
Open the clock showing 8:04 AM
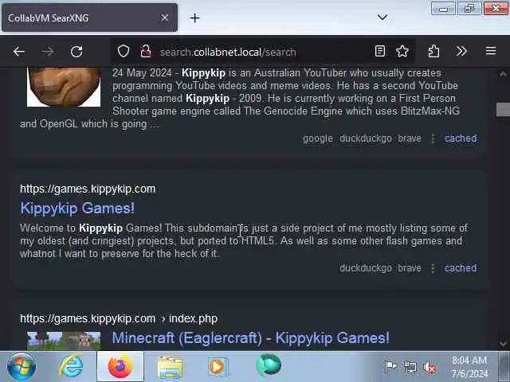coord(469,367)
